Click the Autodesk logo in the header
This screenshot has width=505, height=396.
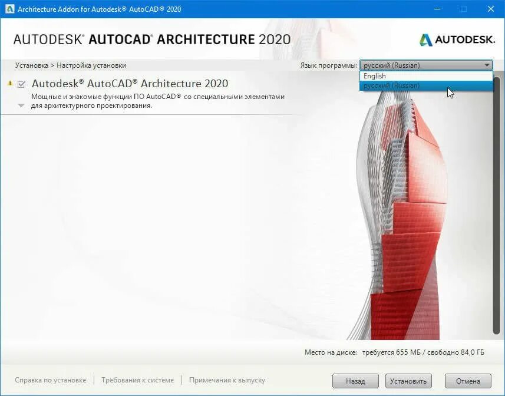tap(457, 39)
